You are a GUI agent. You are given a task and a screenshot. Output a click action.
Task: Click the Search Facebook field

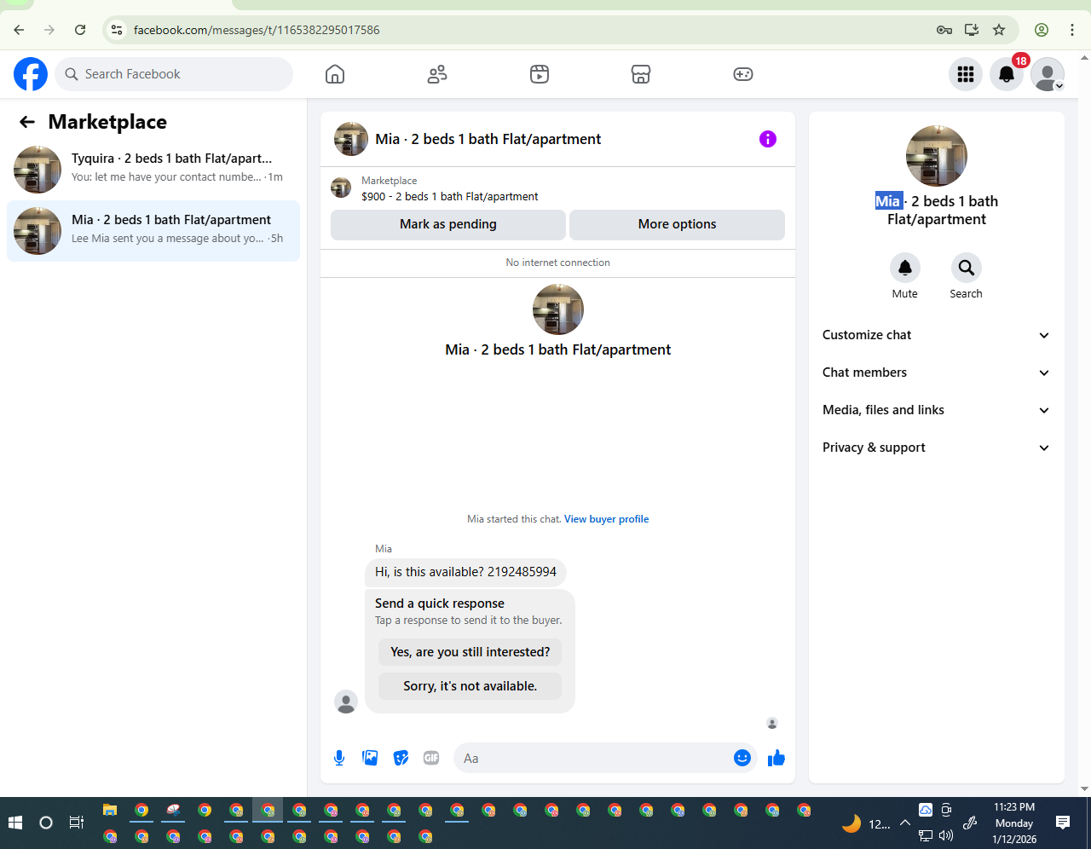click(x=174, y=74)
